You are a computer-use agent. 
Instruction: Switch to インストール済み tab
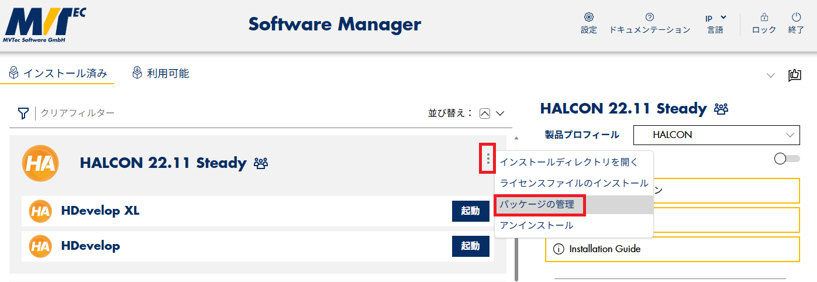tap(57, 74)
